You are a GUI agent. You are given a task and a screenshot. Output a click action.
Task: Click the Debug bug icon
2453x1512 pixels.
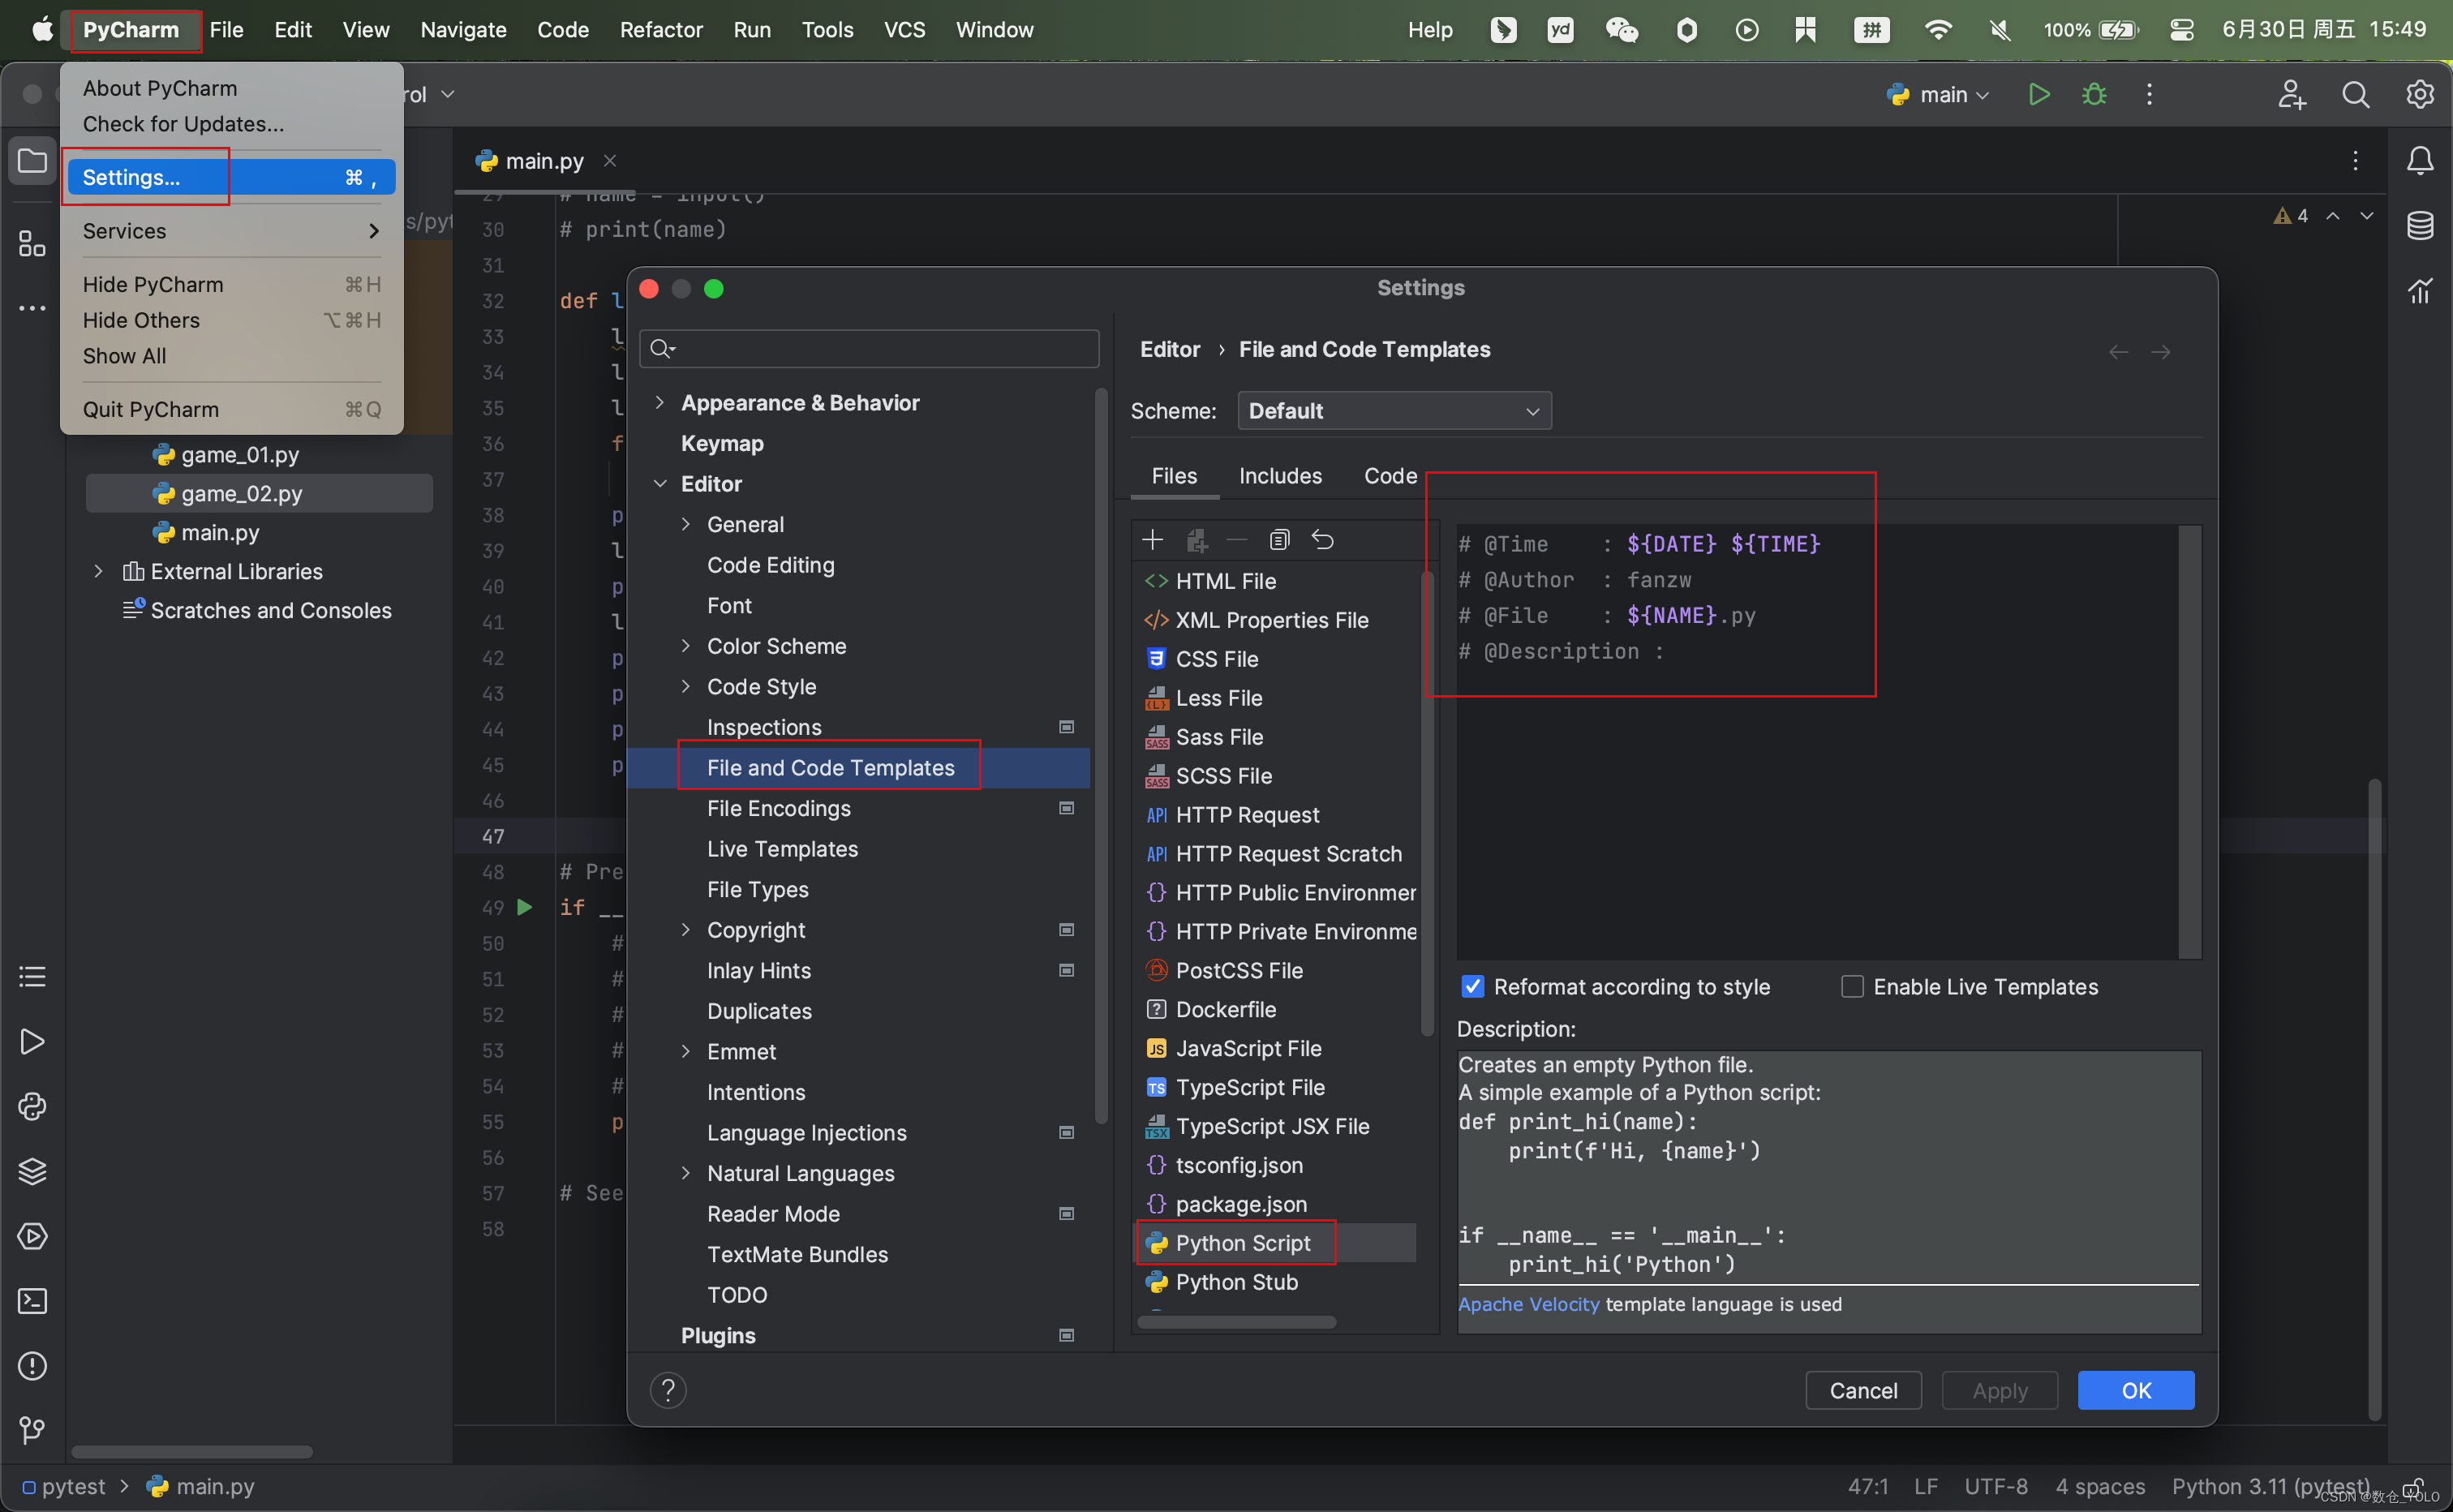coord(2094,94)
